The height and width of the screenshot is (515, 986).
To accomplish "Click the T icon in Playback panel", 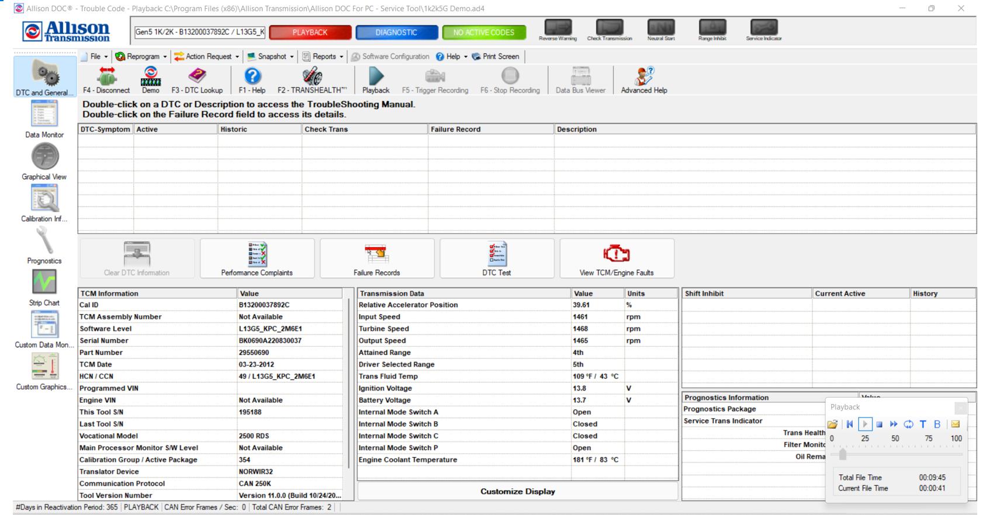I will coord(923,424).
